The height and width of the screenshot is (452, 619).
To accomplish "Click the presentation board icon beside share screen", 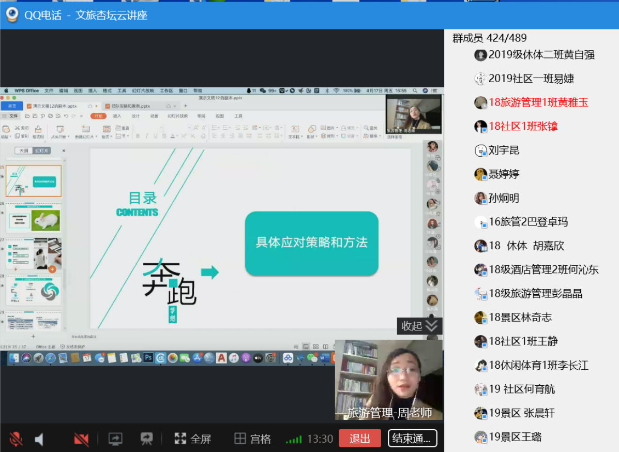I will click(x=147, y=439).
